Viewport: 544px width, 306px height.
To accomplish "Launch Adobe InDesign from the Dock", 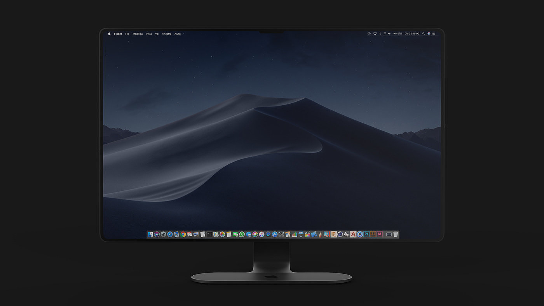I will (x=379, y=235).
